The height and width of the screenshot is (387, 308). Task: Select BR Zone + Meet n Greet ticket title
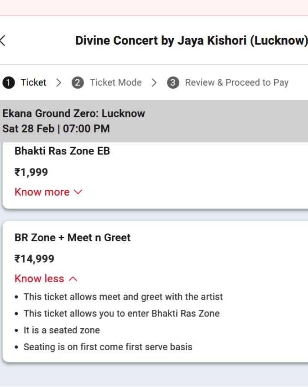(73, 237)
